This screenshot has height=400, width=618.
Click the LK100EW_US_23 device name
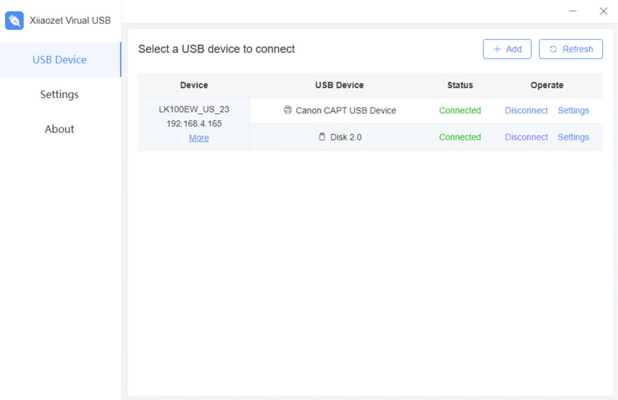(194, 110)
